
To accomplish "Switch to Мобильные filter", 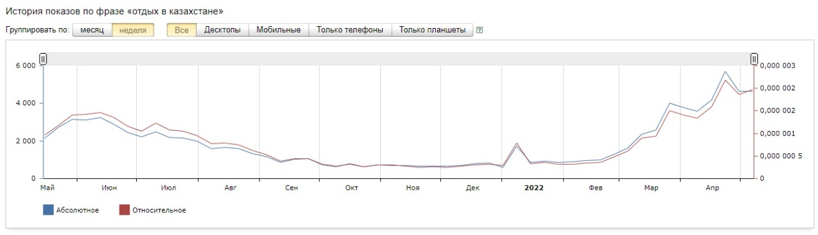I will (279, 30).
